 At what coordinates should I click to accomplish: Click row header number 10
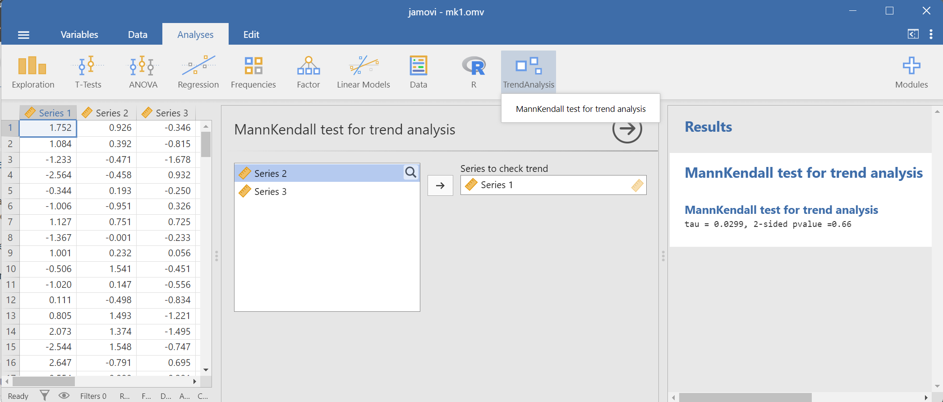[x=10, y=269]
